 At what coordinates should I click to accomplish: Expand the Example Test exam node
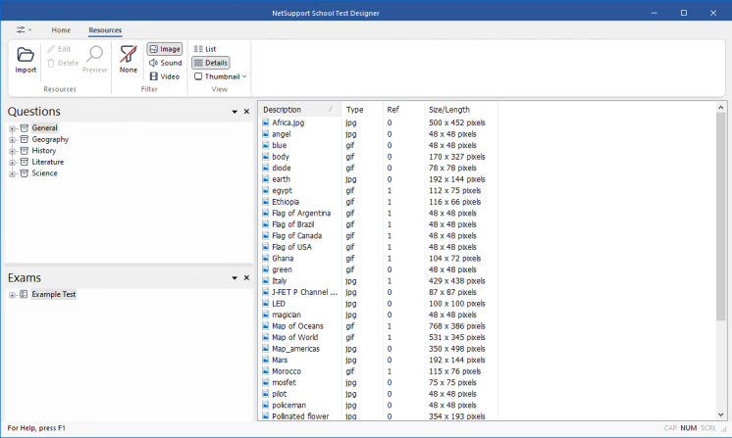(12, 295)
